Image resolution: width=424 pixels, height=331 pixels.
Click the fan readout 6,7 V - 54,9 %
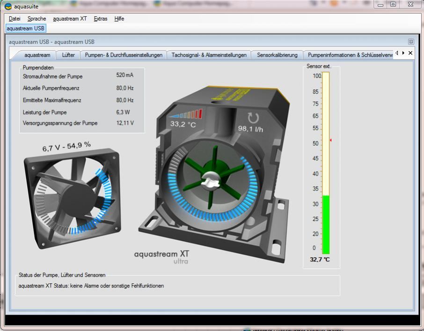(x=66, y=147)
